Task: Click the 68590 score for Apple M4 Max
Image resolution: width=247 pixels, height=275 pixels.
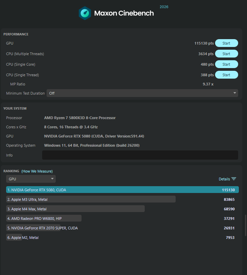Action: [x=229, y=209]
